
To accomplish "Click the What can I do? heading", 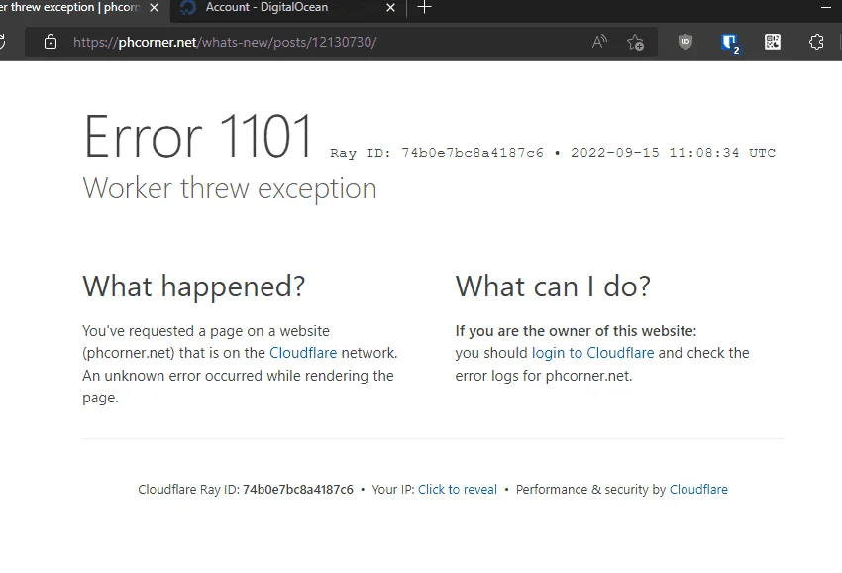I will click(553, 286).
